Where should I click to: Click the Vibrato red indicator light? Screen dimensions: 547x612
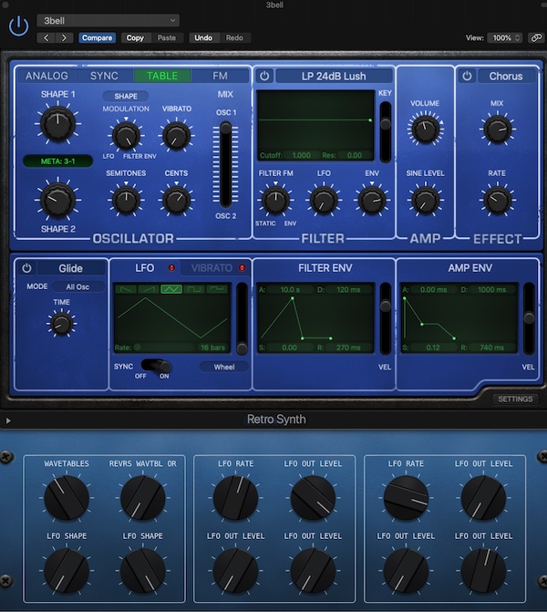pyautogui.click(x=242, y=268)
